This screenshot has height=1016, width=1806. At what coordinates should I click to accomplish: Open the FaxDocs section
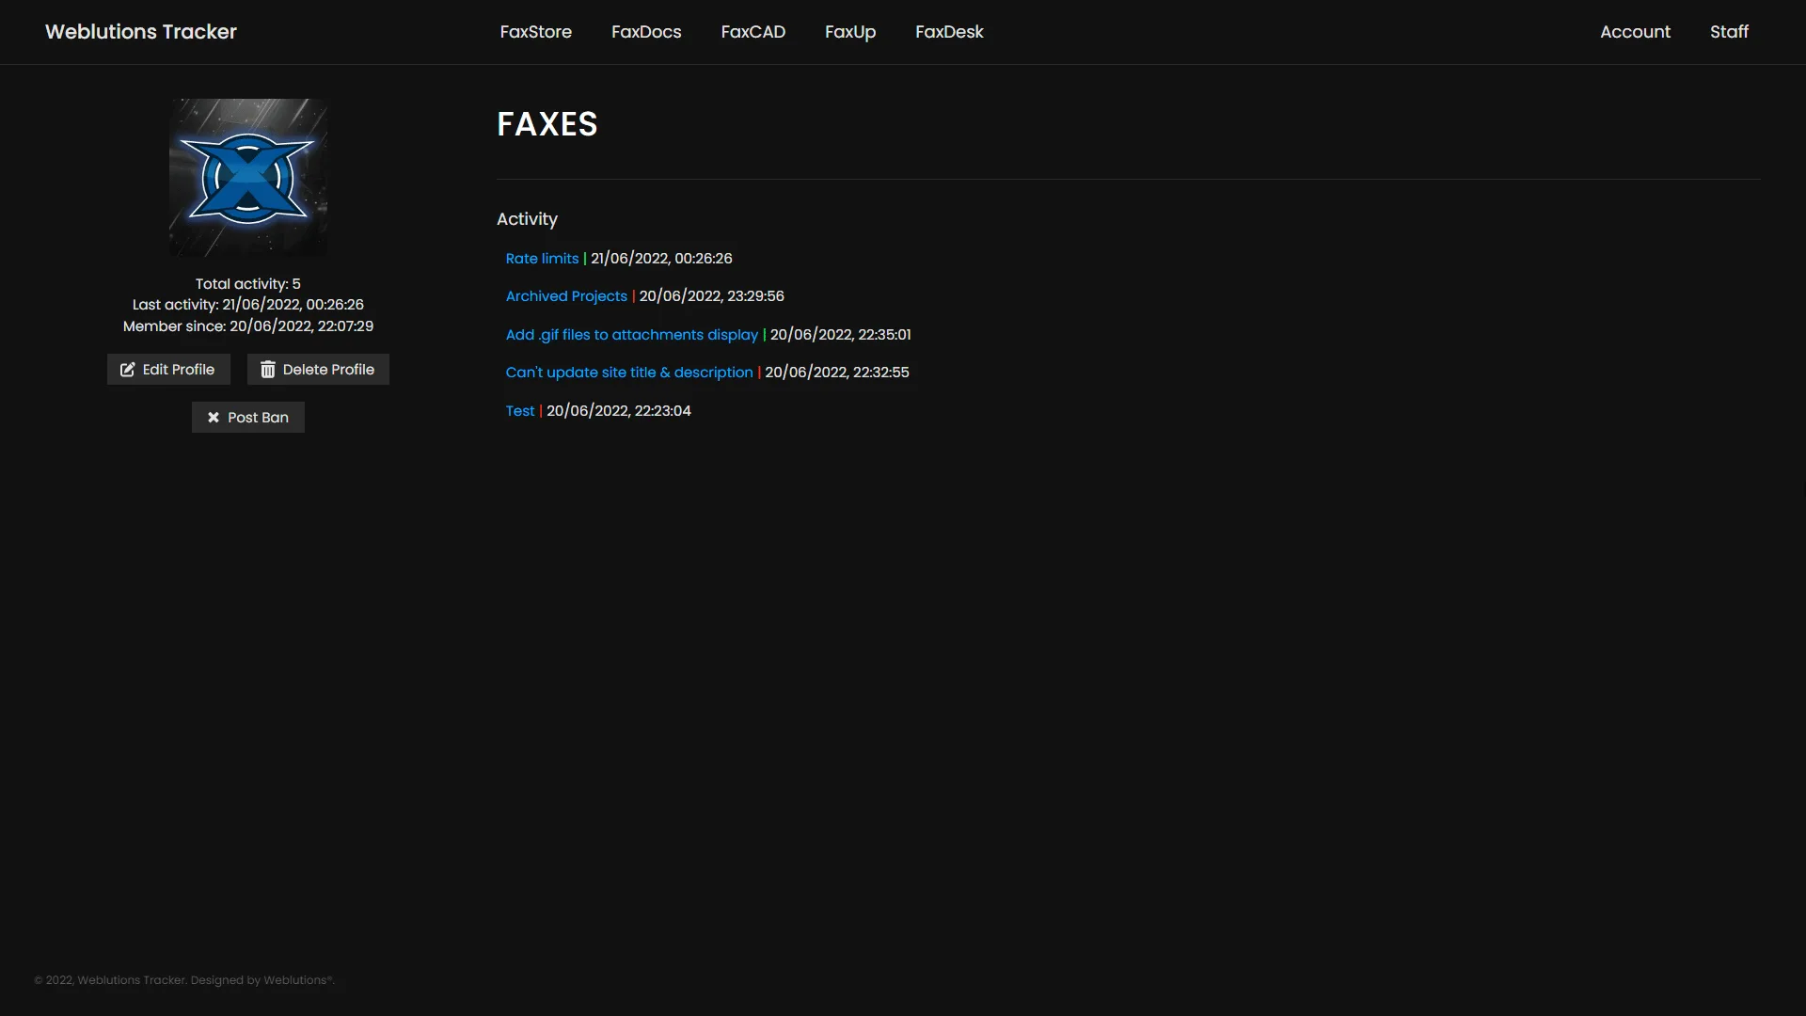645,31
